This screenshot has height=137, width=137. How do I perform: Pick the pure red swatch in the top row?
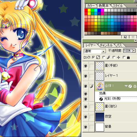(86, 10)
